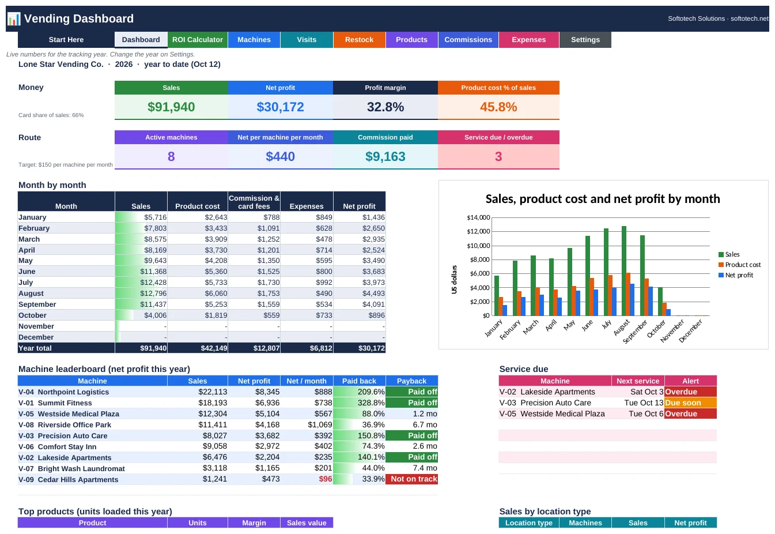Image resolution: width=775 pixels, height=534 pixels.
Task: Select the Product cost legend entry
Action: coord(740,265)
